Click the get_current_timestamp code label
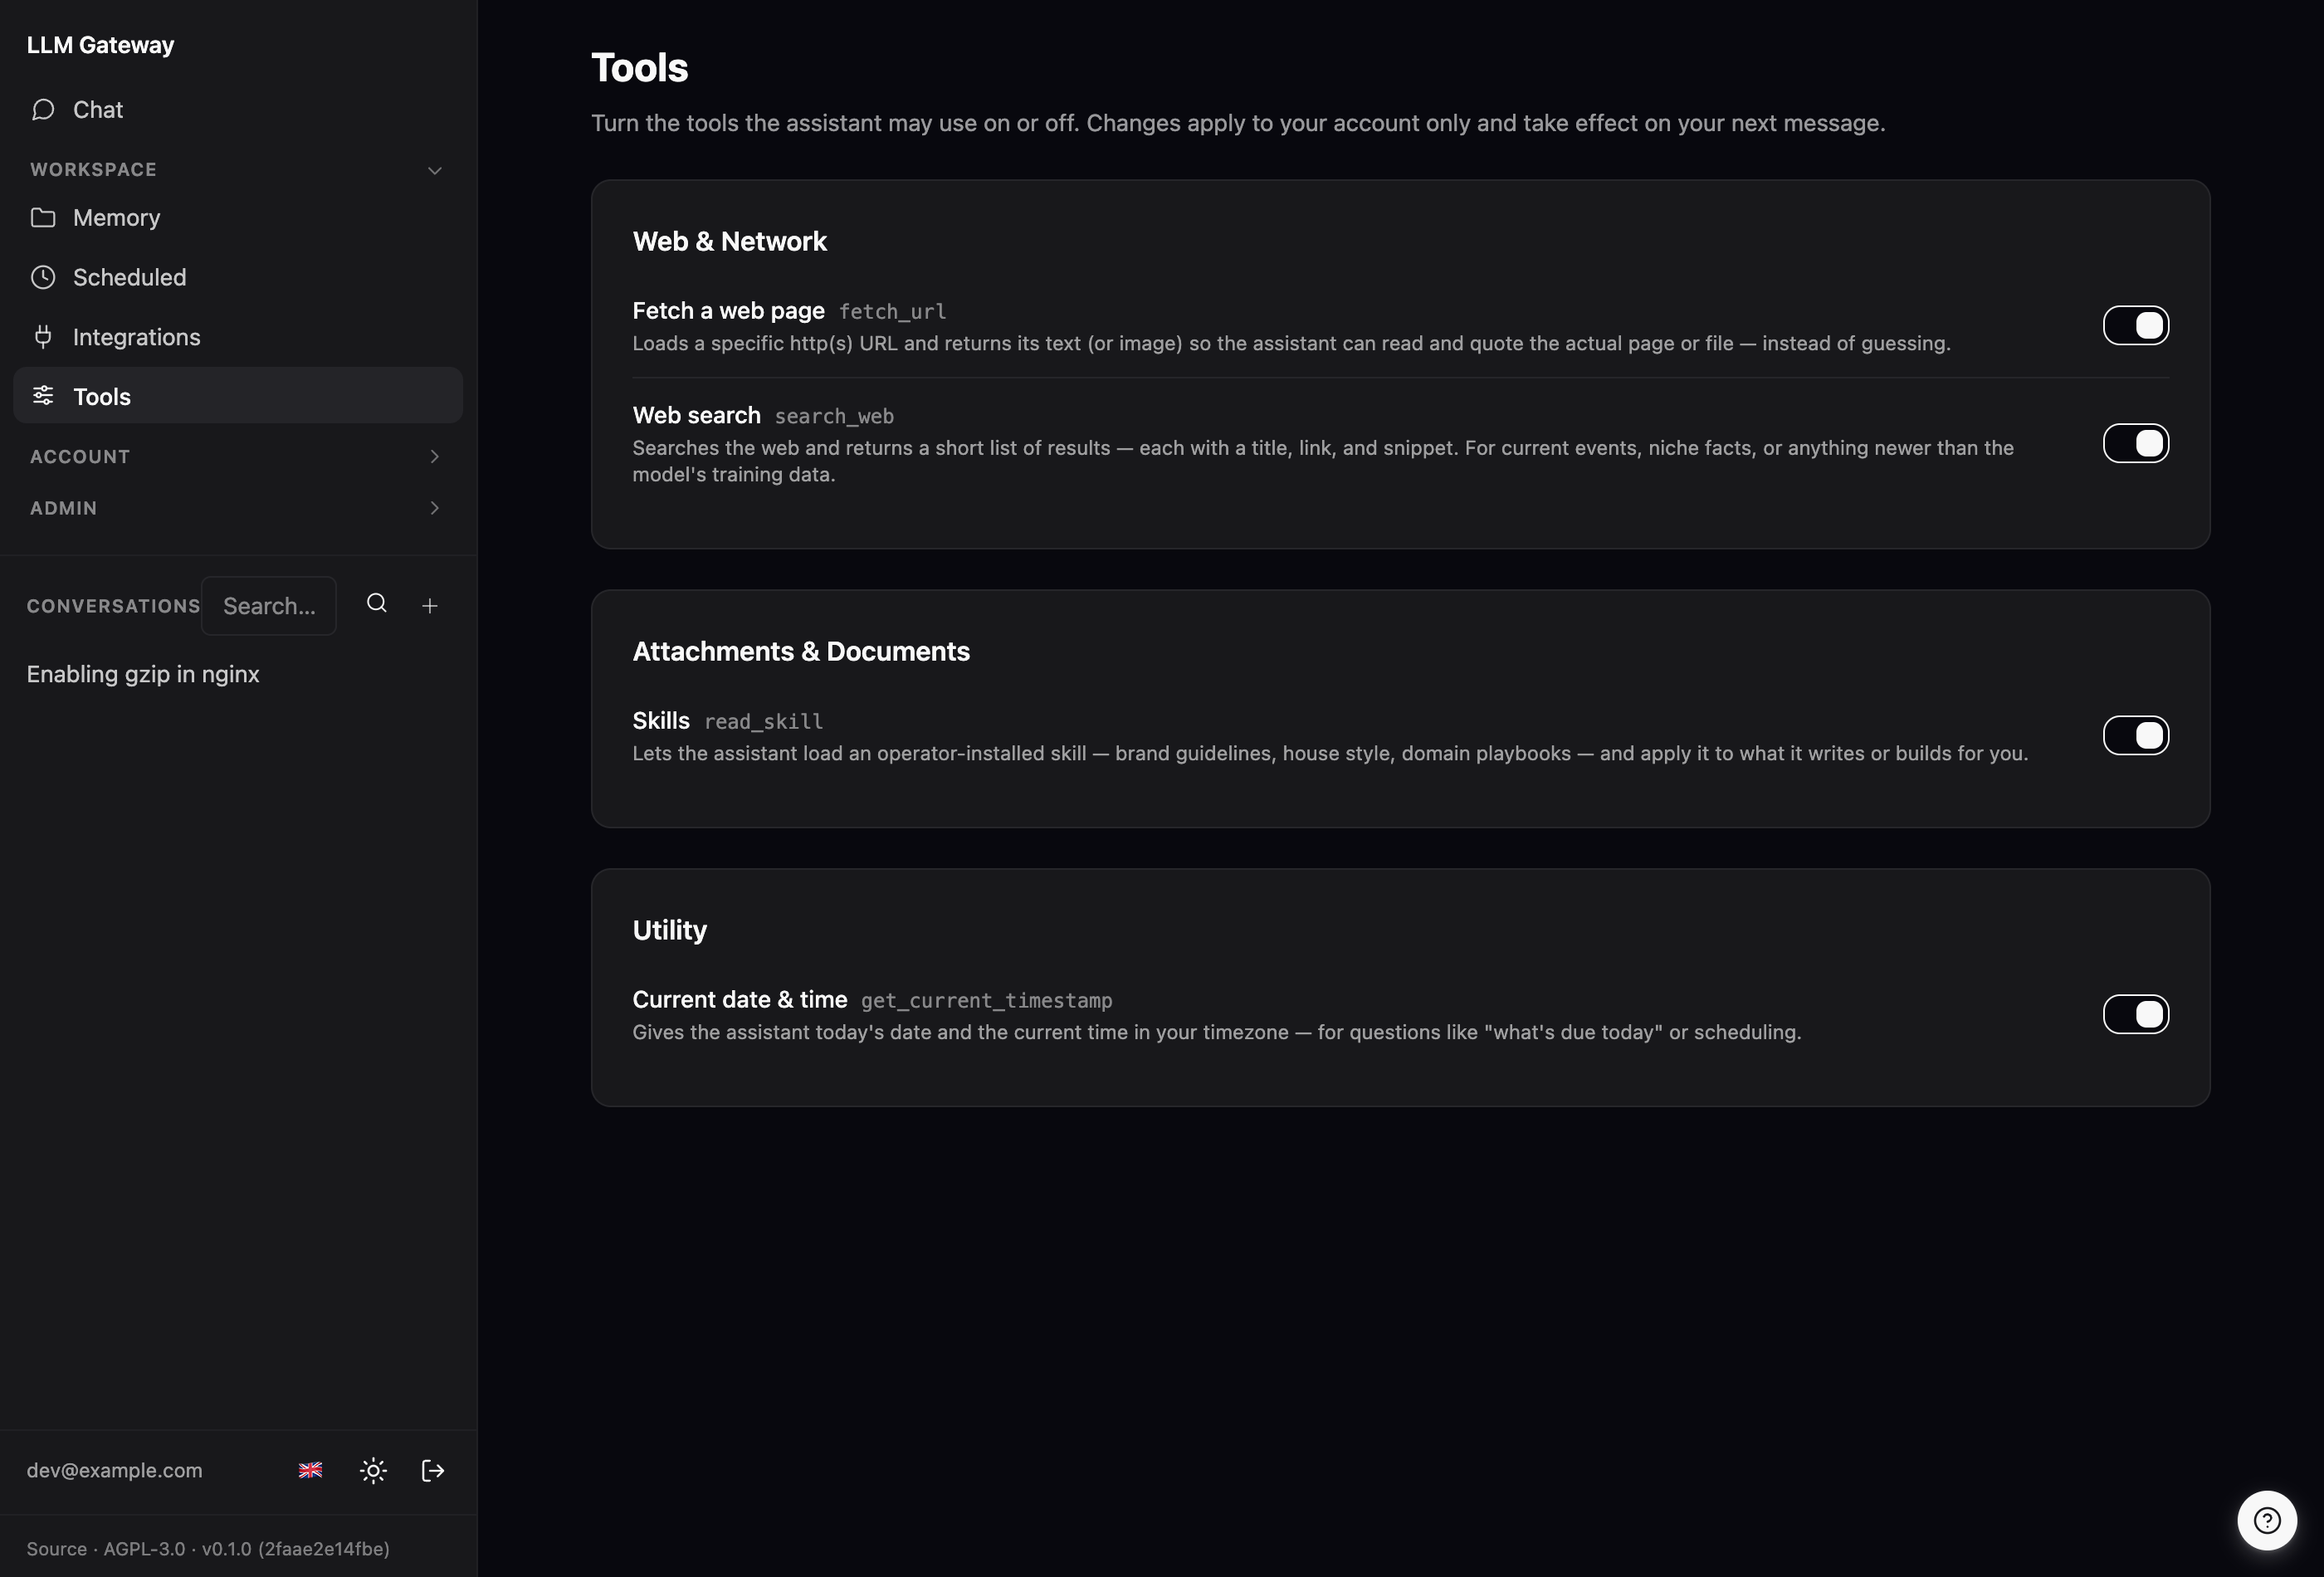2324x1577 pixels. click(x=987, y=1001)
